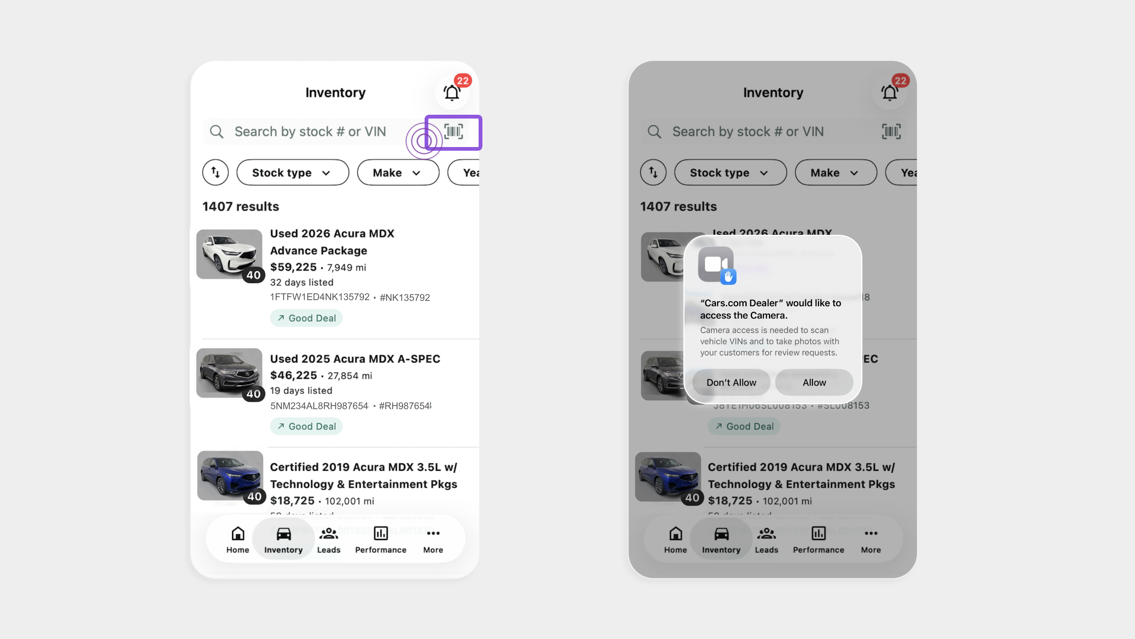Tap the notification bell in right phone
This screenshot has width=1135, height=639.
(x=890, y=93)
